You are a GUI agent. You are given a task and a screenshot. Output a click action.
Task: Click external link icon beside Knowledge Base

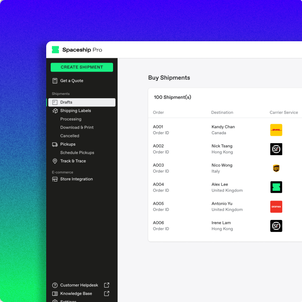(x=106, y=294)
